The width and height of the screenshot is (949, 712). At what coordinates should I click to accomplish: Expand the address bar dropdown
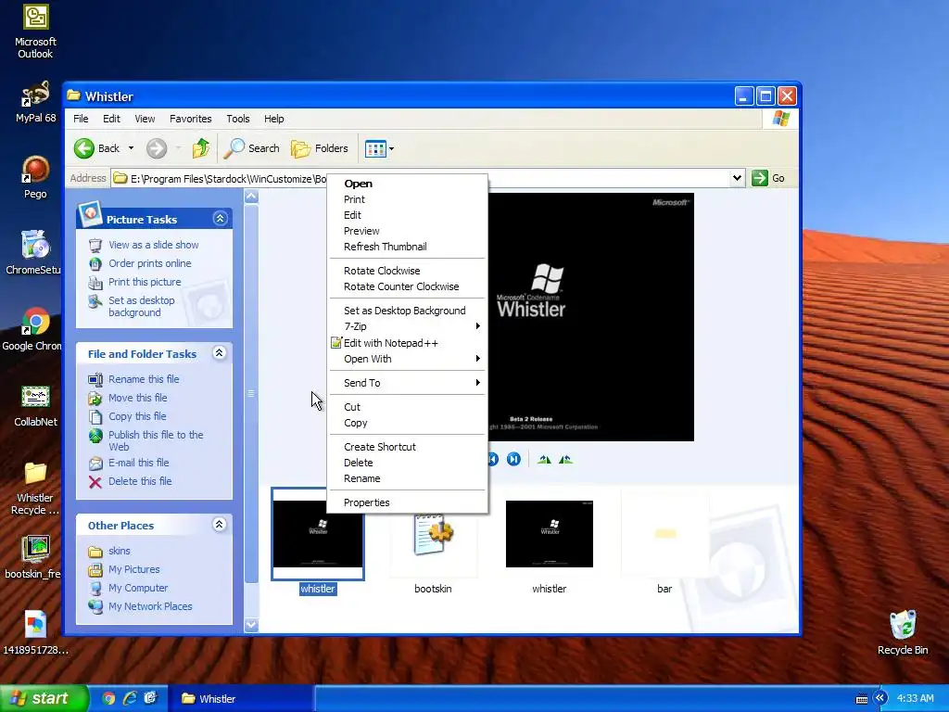pos(737,178)
